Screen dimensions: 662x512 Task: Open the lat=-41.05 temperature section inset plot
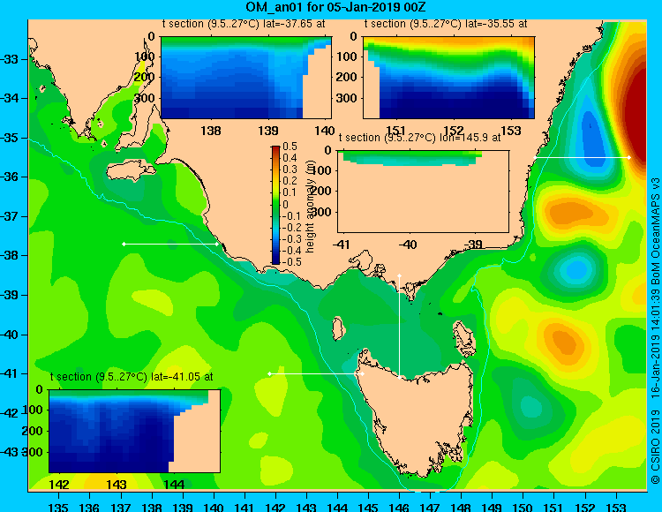134,431
